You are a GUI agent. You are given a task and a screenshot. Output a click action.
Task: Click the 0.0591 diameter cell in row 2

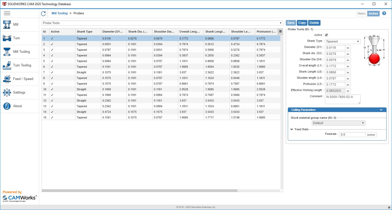tap(114, 44)
